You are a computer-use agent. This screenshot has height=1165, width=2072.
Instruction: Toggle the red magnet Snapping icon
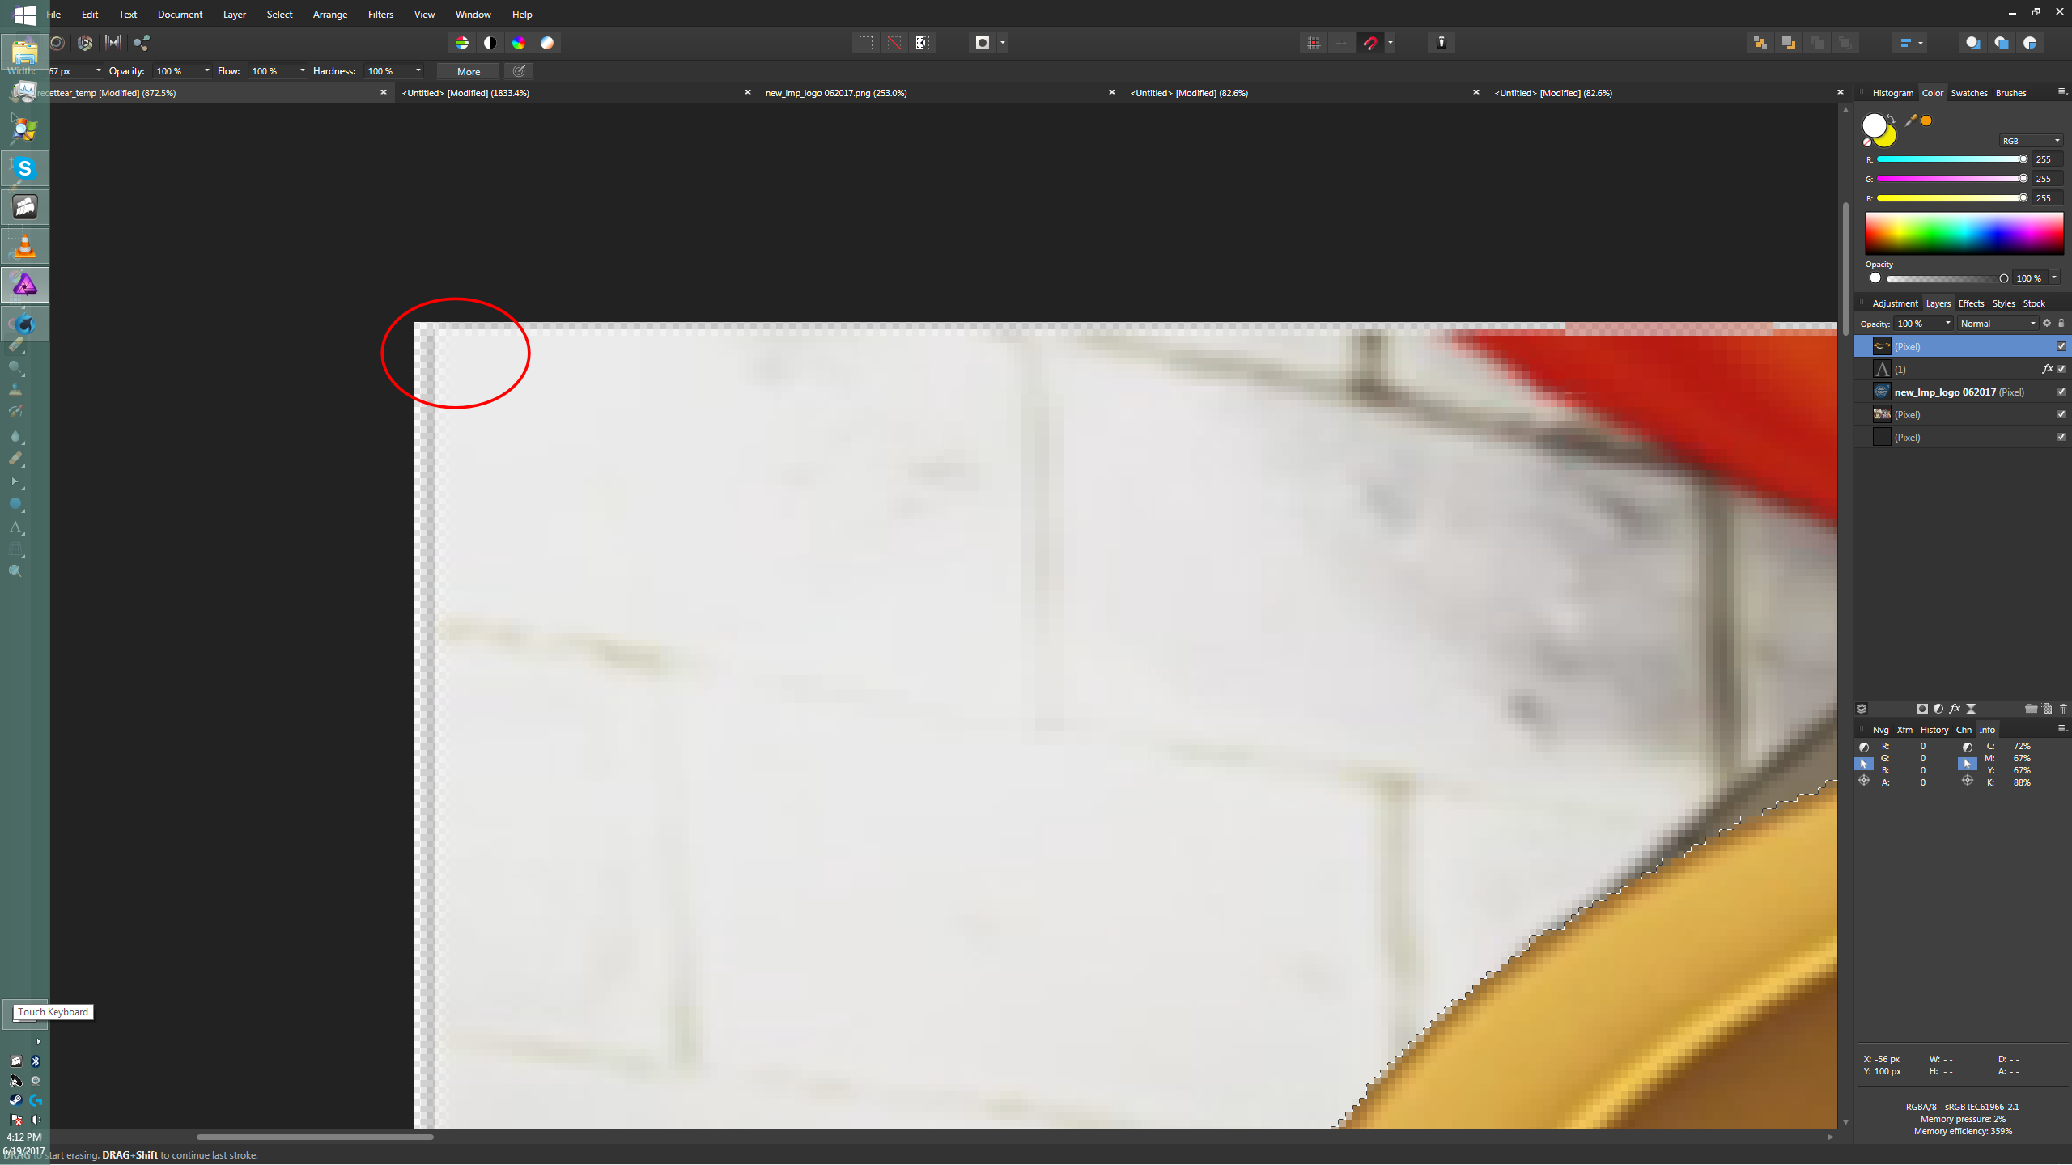coord(1370,43)
